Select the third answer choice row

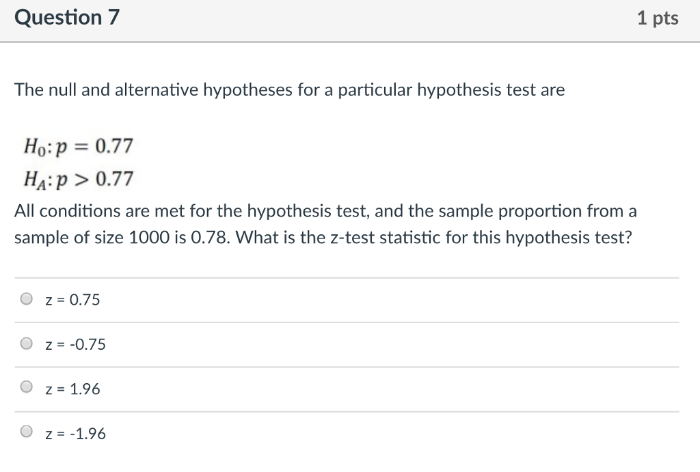[x=273, y=388]
